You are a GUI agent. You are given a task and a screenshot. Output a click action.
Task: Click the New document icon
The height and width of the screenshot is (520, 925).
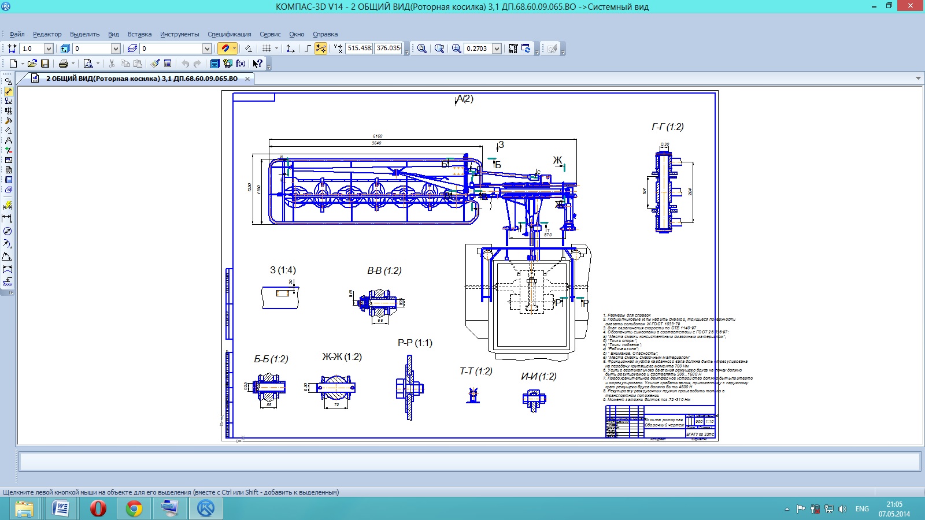coord(13,64)
